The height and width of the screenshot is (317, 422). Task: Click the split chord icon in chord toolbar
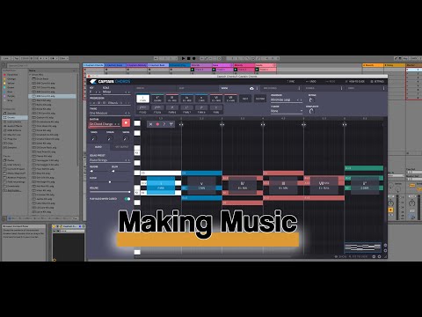pyautogui.click(x=171, y=124)
